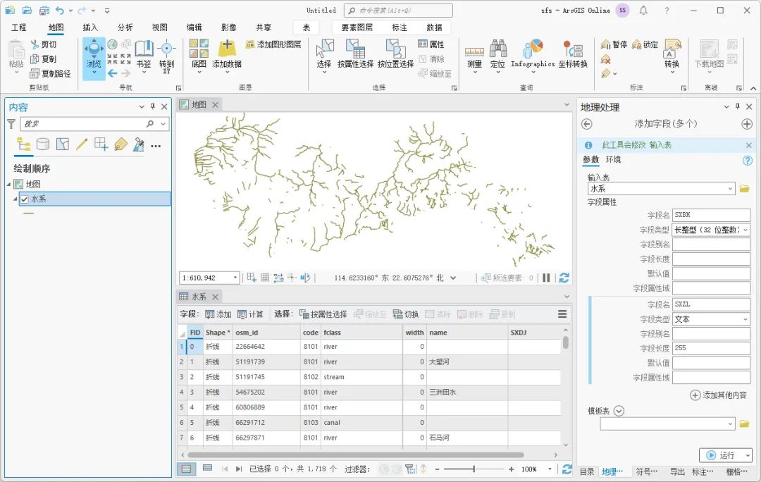Open the 标注 ribbon tab
Viewport: 761px width, 482px height.
(400, 27)
